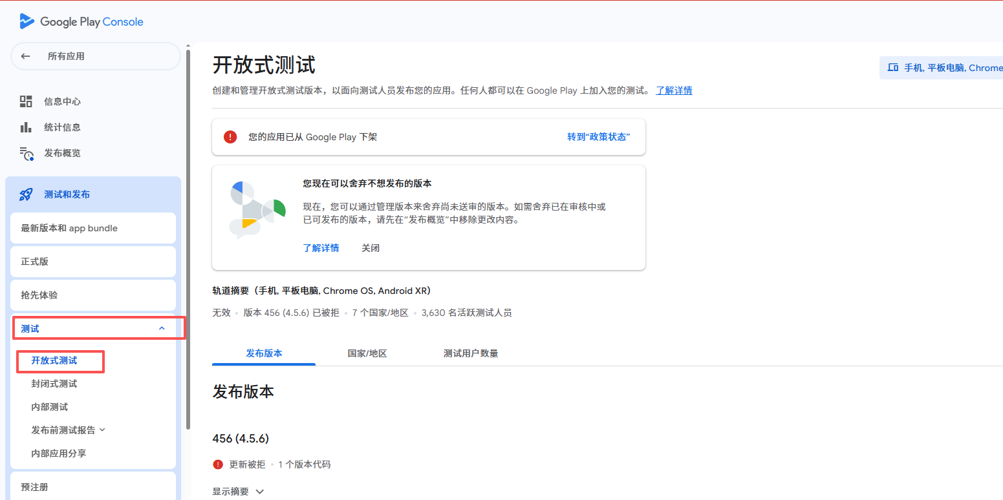The image size is (1003, 500).
Task: Collapse the 测试 section chevron
Action: click(162, 329)
